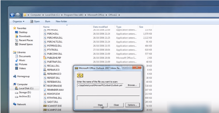Open the Storage (D:) drive
The height and width of the screenshot is (113, 219).
[x=23, y=92]
